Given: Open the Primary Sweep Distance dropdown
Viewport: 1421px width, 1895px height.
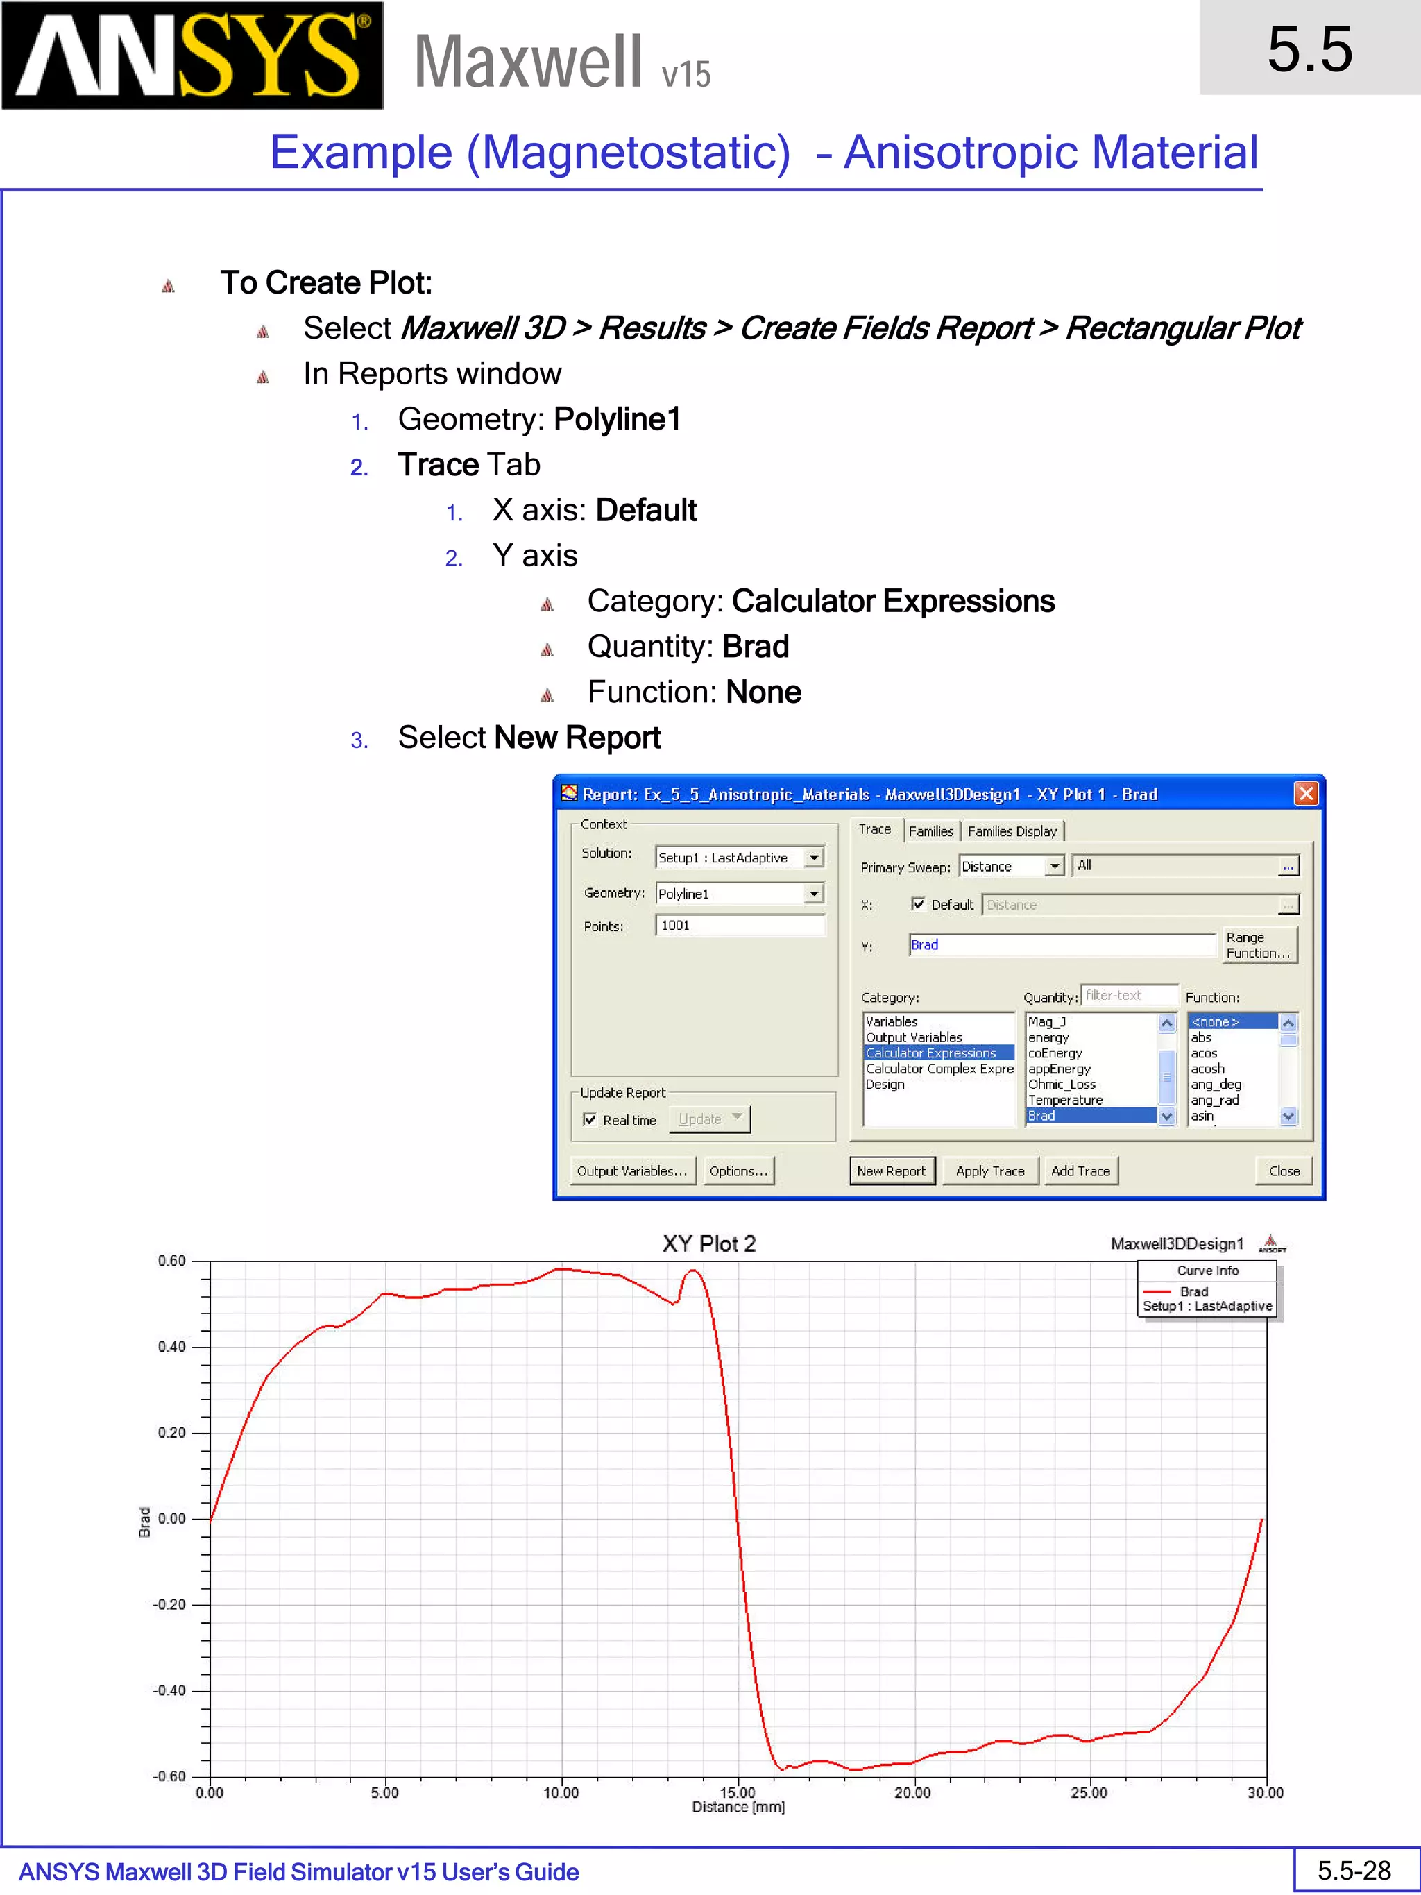Looking at the screenshot, I should [1055, 866].
